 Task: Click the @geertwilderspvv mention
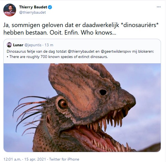(x=116, y=52)
